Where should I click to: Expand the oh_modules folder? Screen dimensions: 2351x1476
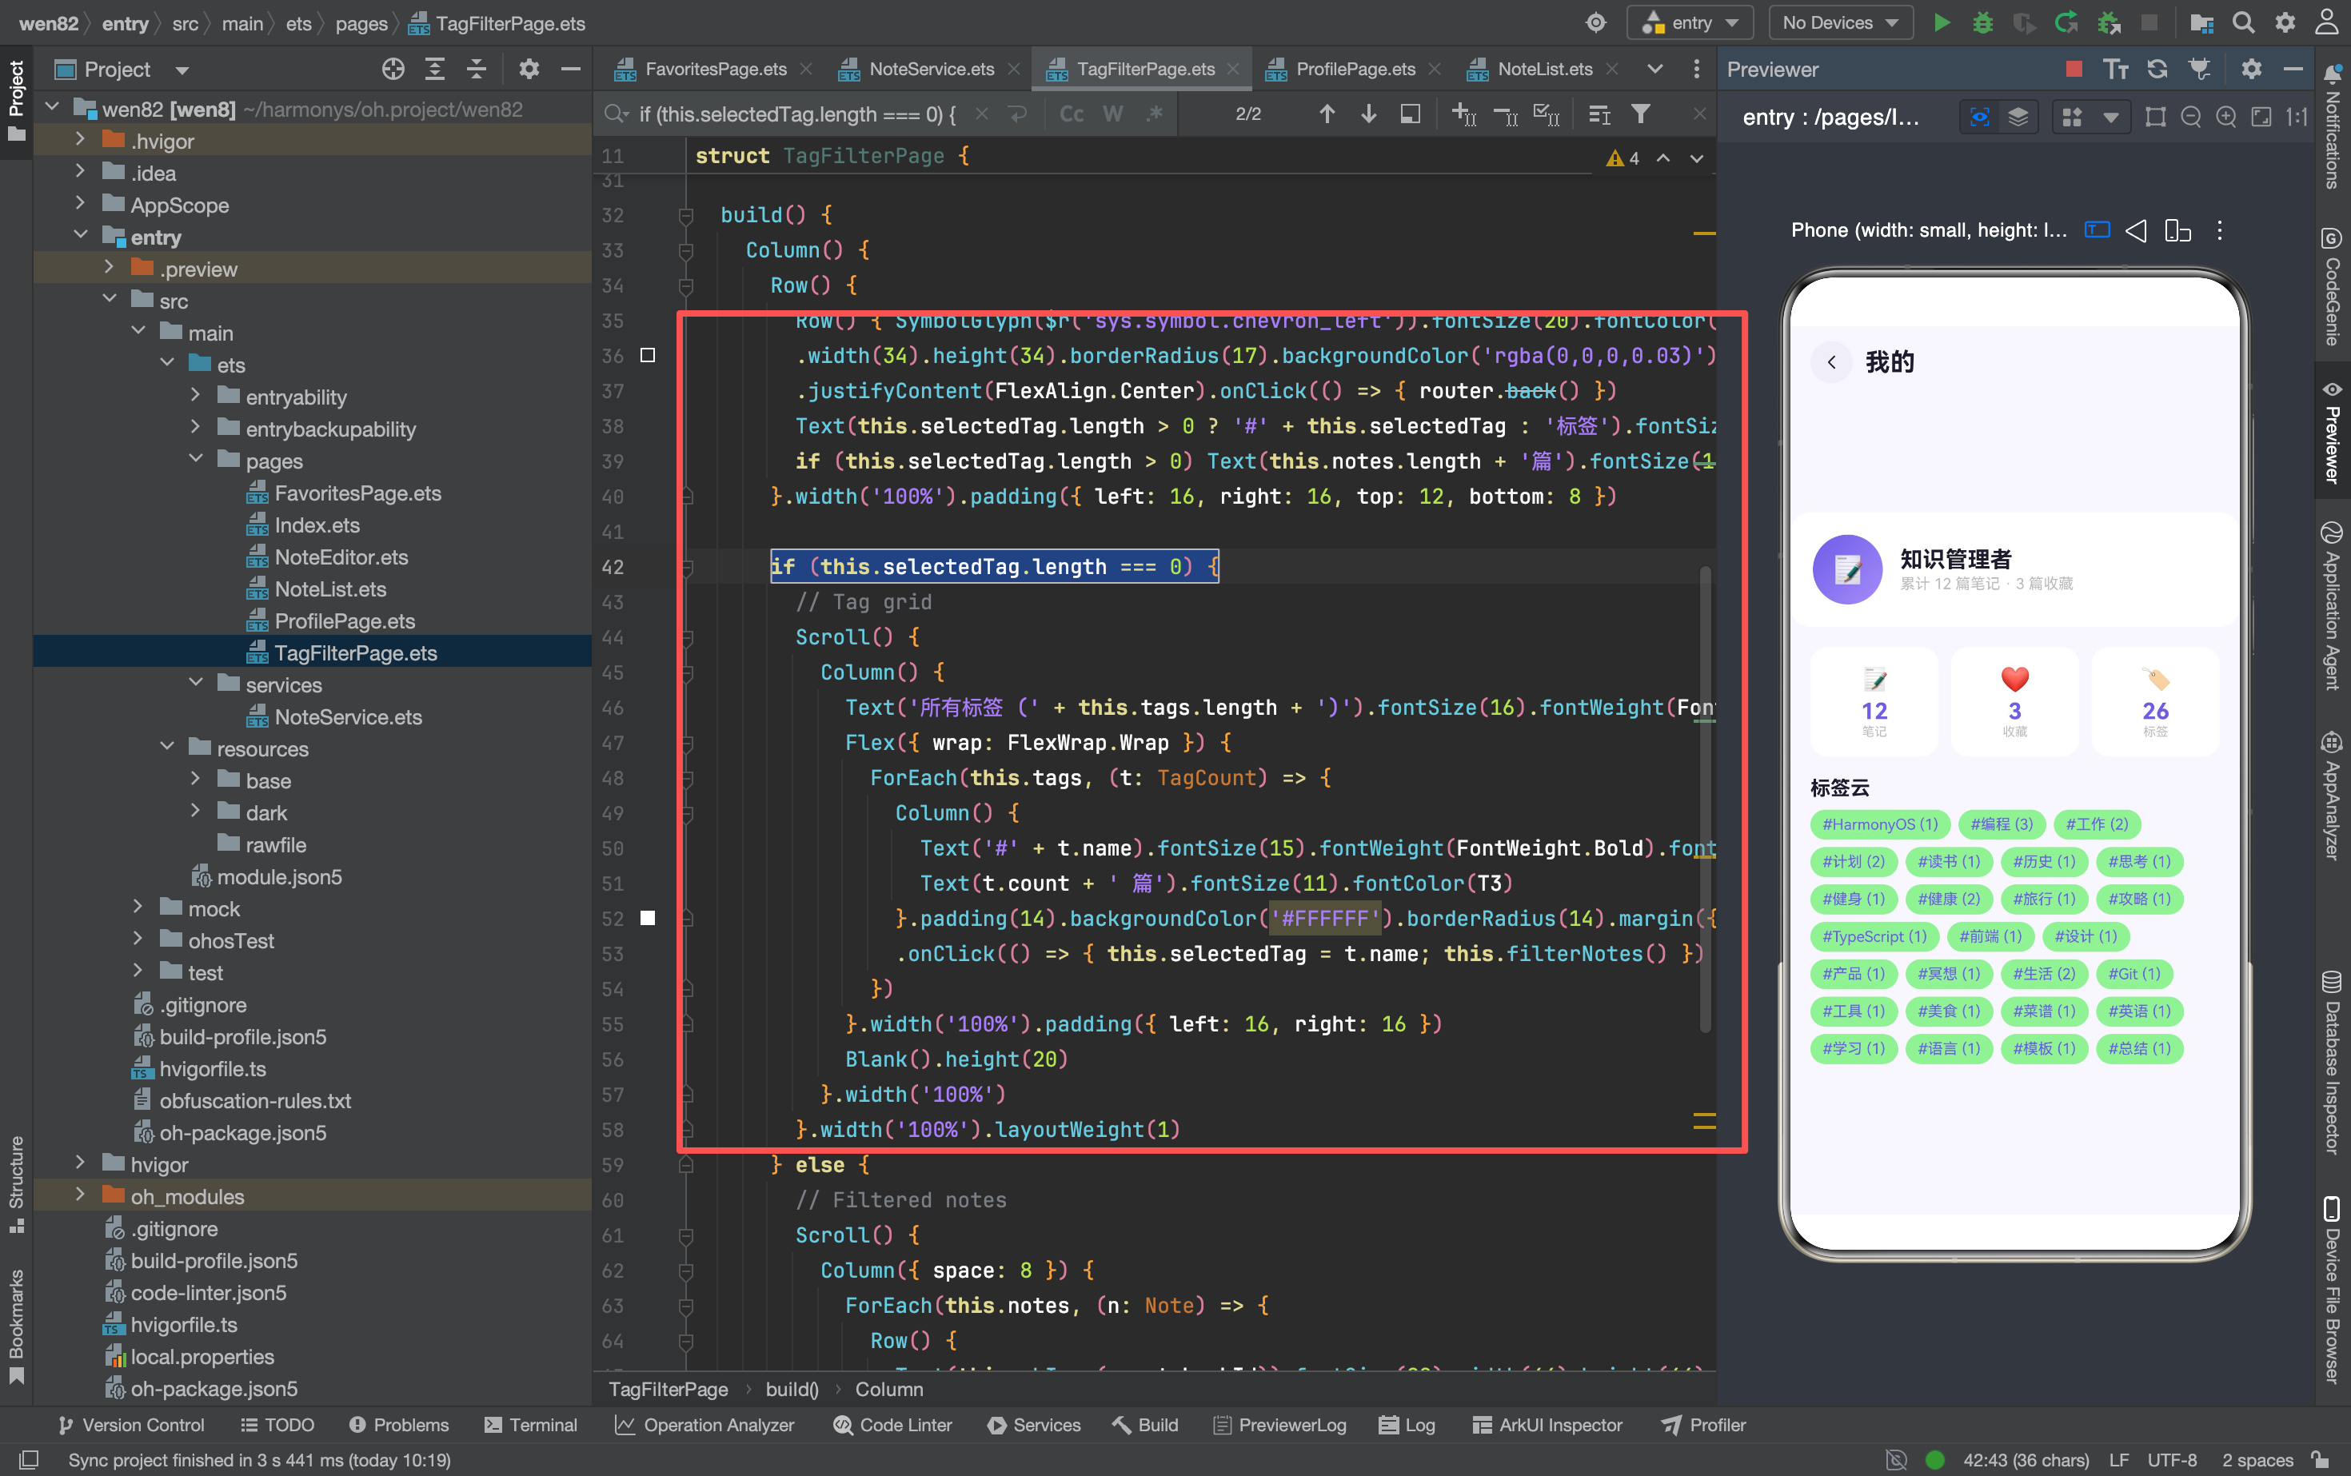point(81,1195)
